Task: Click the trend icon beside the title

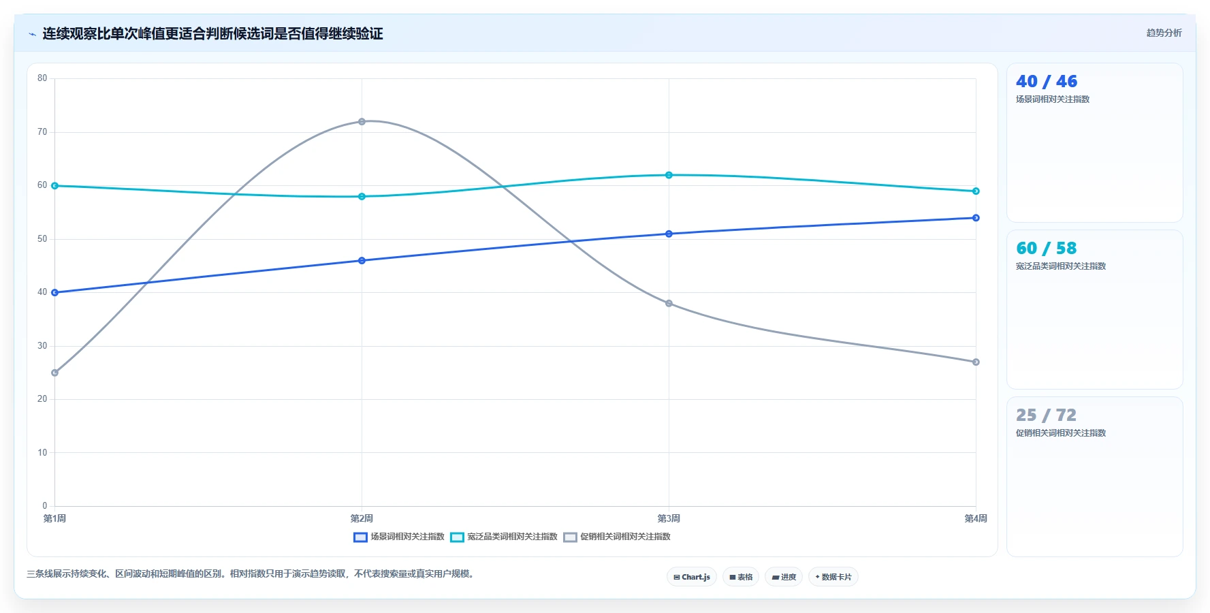Action: tap(32, 34)
